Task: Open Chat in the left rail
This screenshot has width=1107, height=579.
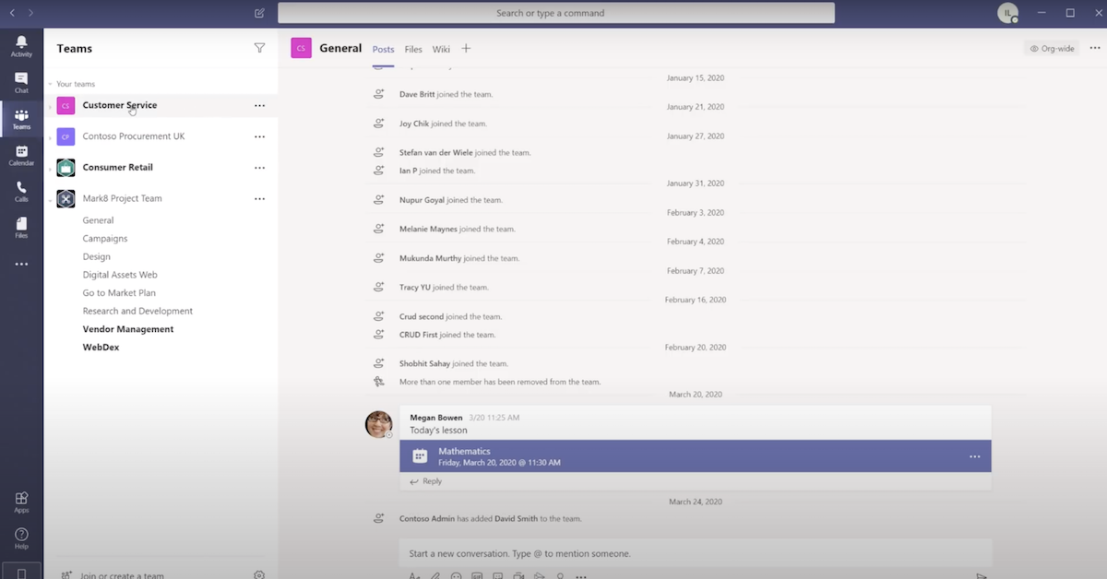Action: [x=21, y=83]
